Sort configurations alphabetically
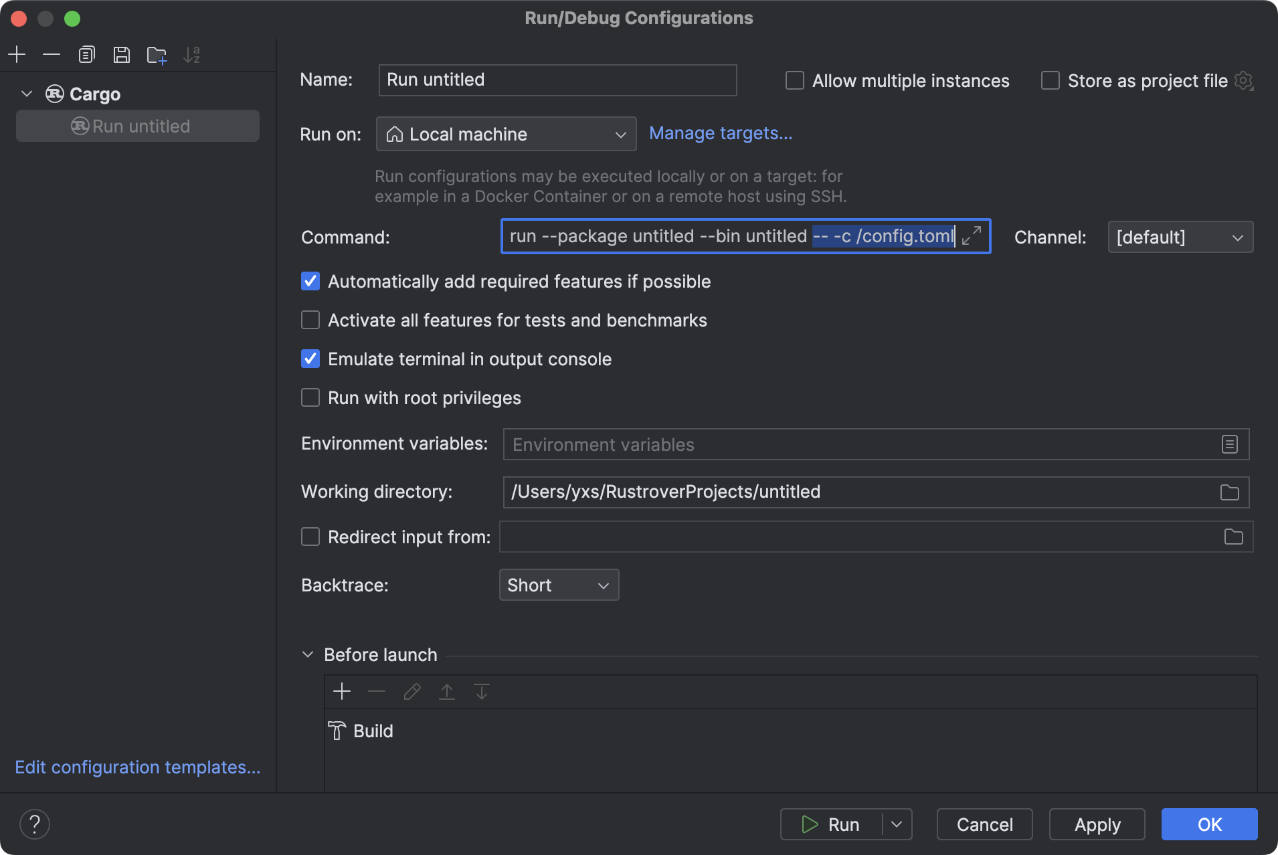This screenshot has height=855, width=1278. (192, 54)
